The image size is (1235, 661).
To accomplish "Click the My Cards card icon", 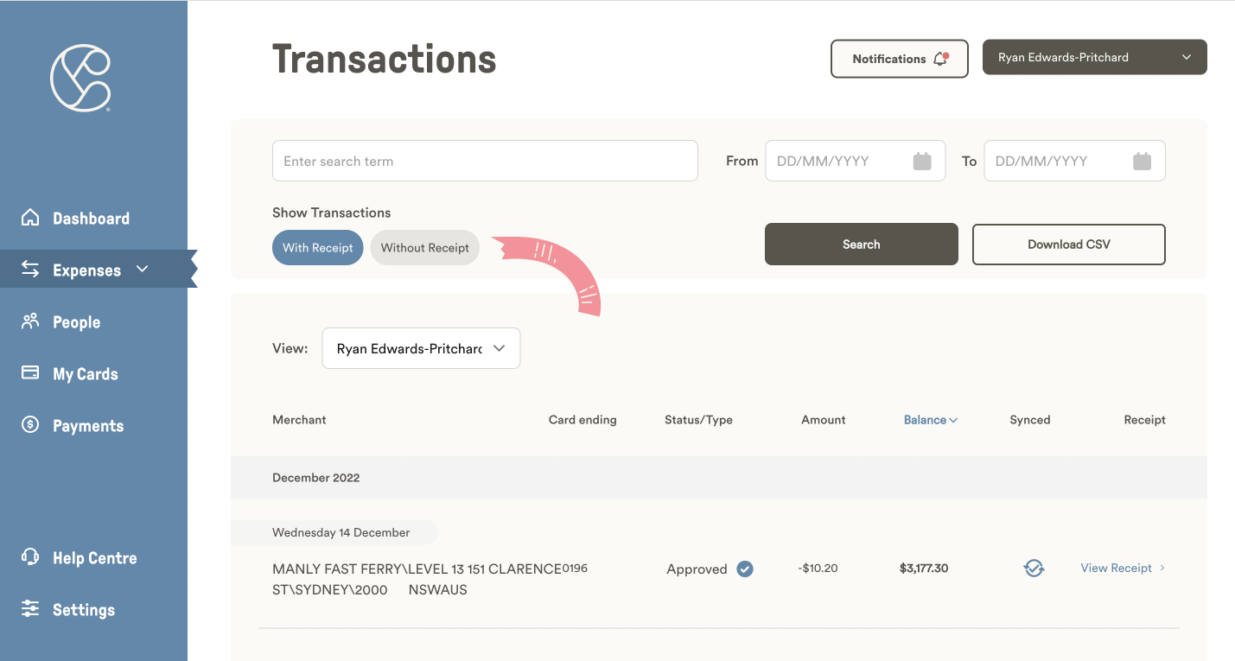I will [30, 373].
